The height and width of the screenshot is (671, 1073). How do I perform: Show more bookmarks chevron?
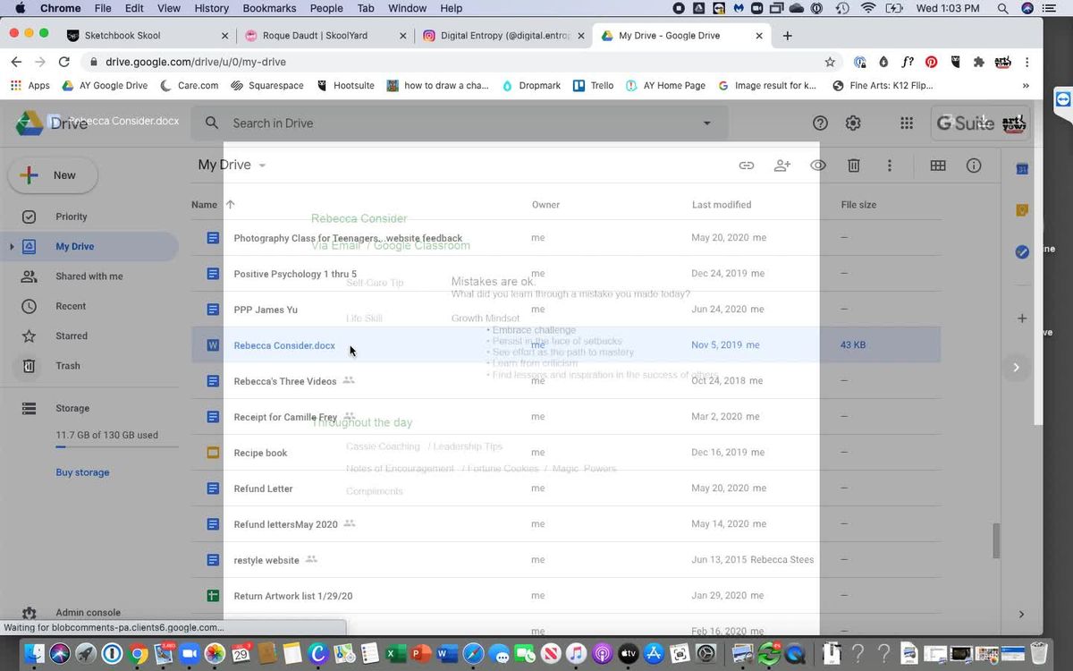pos(1026,86)
